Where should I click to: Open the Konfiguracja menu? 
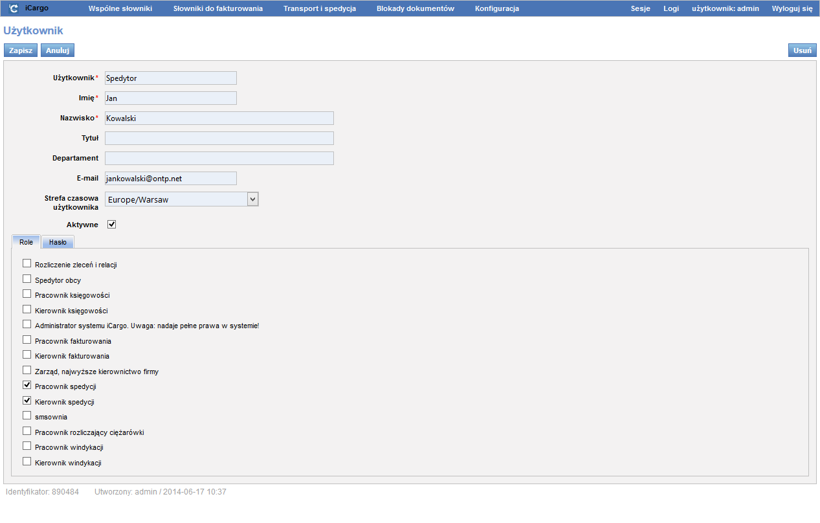tap(496, 8)
